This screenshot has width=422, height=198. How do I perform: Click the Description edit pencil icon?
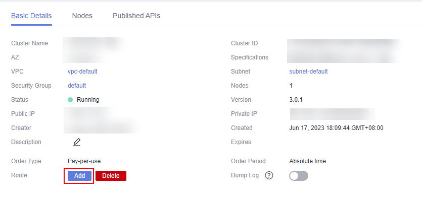[x=77, y=142]
